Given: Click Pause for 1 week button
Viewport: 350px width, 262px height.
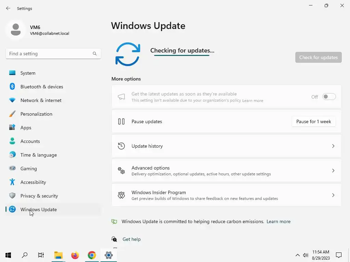Looking at the screenshot, I should [x=314, y=121].
